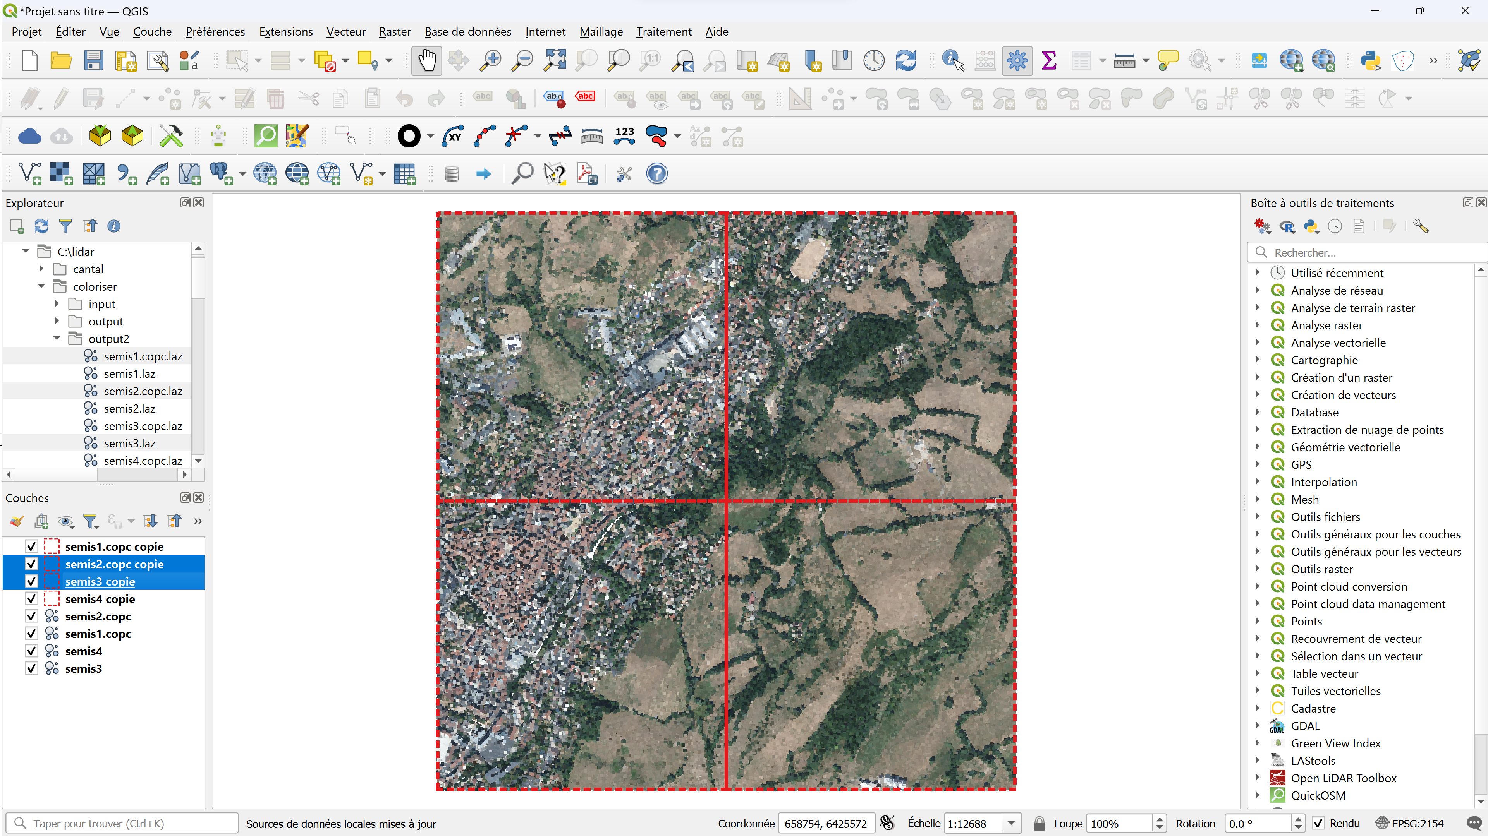Click the Zoom Out magnifier tool

coord(522,61)
